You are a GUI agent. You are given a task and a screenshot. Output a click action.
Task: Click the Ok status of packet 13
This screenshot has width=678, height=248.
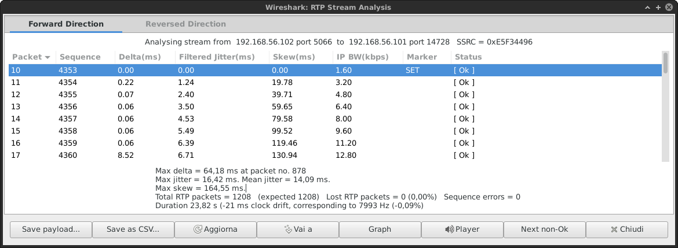[464, 106]
